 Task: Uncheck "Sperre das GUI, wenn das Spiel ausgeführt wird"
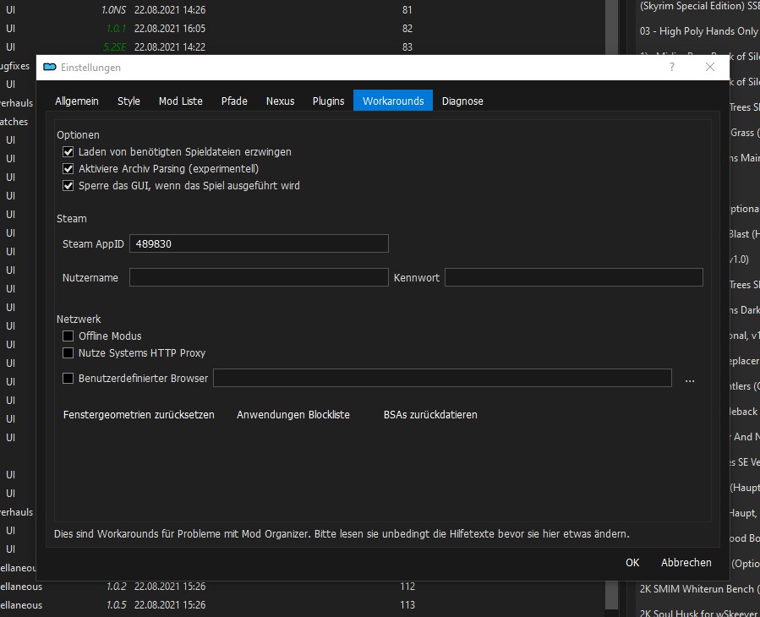(68, 186)
